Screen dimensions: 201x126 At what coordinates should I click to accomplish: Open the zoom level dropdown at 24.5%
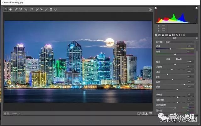(20, 113)
